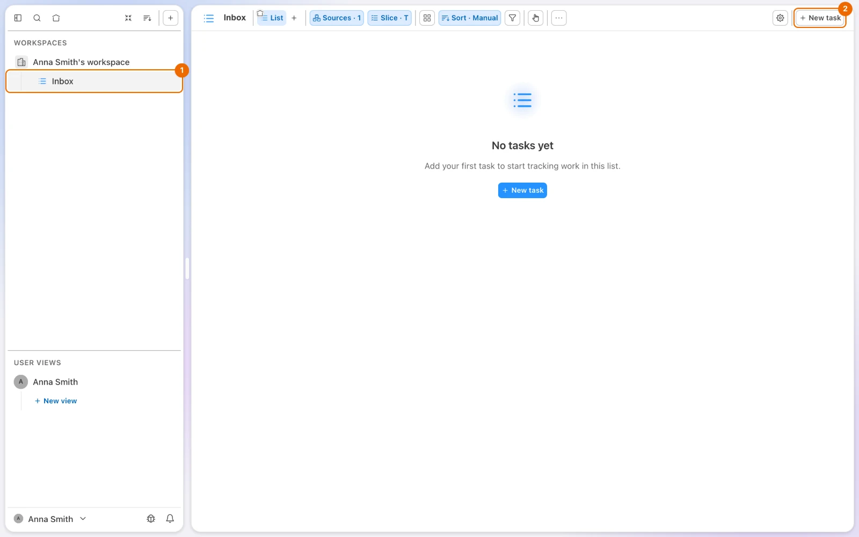Click the plus button in the sidebar header
Image resolution: width=859 pixels, height=537 pixels.
point(170,18)
